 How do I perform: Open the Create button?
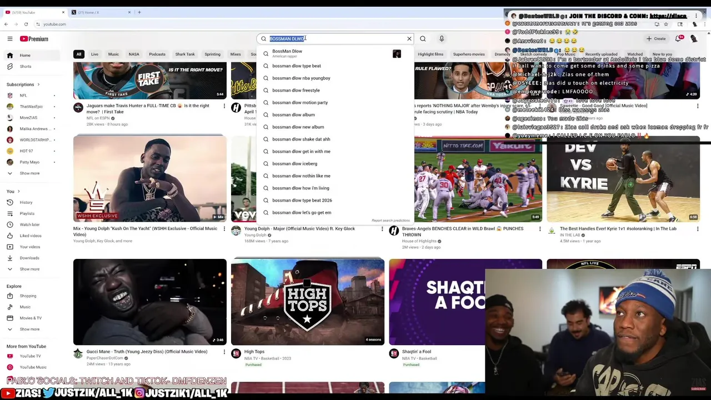(656, 39)
